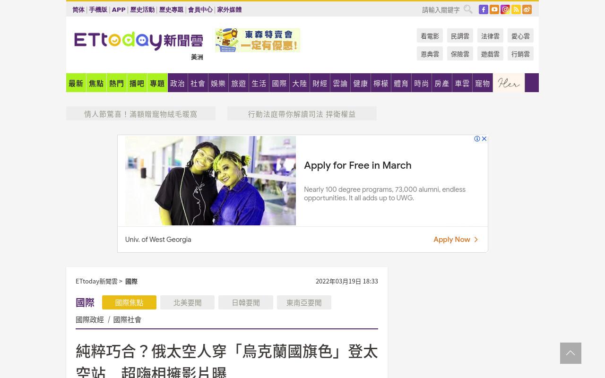Open the Weibo icon in header

click(x=527, y=9)
